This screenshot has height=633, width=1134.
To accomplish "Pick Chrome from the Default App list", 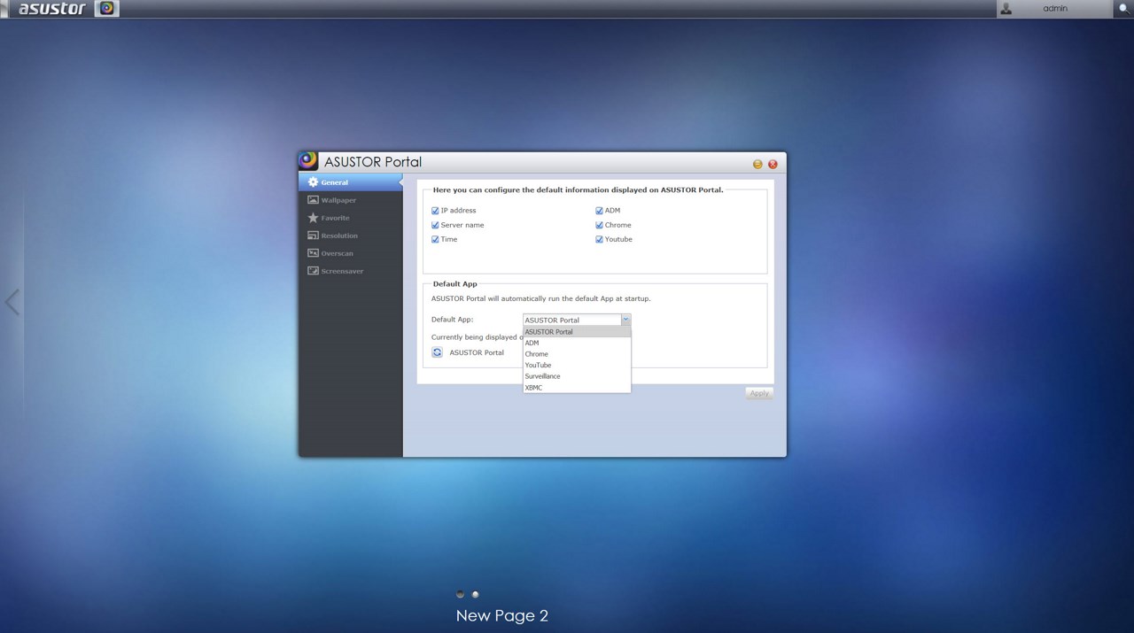I will (x=577, y=354).
